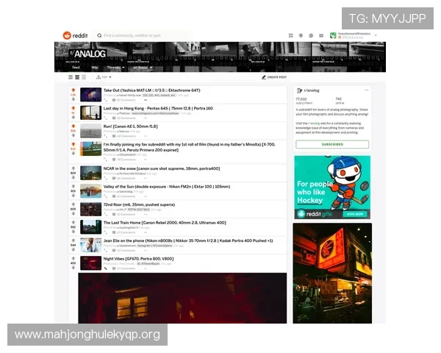Open the mail inbox icon
The height and width of the screenshot is (353, 441).
point(321,35)
